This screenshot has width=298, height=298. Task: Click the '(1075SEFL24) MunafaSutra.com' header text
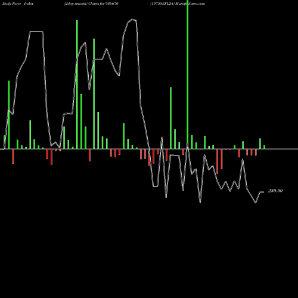tap(178, 4)
